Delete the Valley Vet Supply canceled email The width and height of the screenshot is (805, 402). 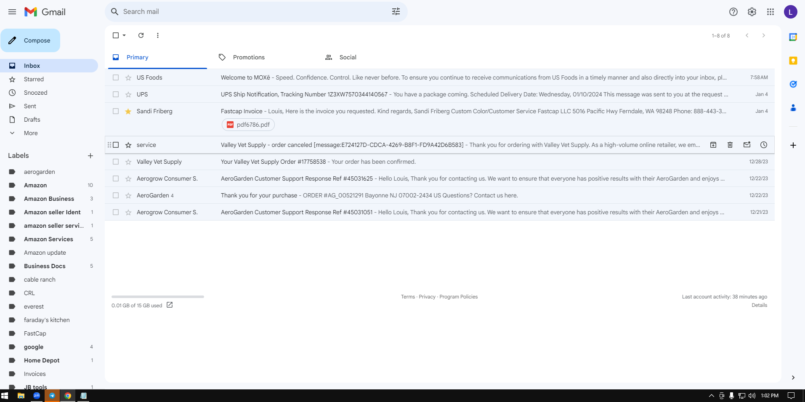(x=730, y=145)
